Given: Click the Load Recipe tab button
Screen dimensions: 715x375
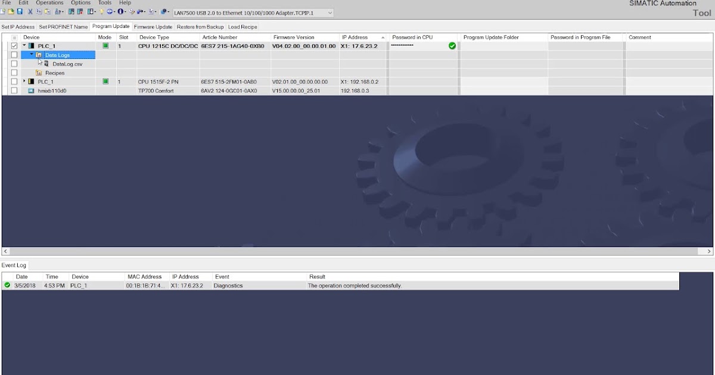Looking at the screenshot, I should (x=243, y=26).
